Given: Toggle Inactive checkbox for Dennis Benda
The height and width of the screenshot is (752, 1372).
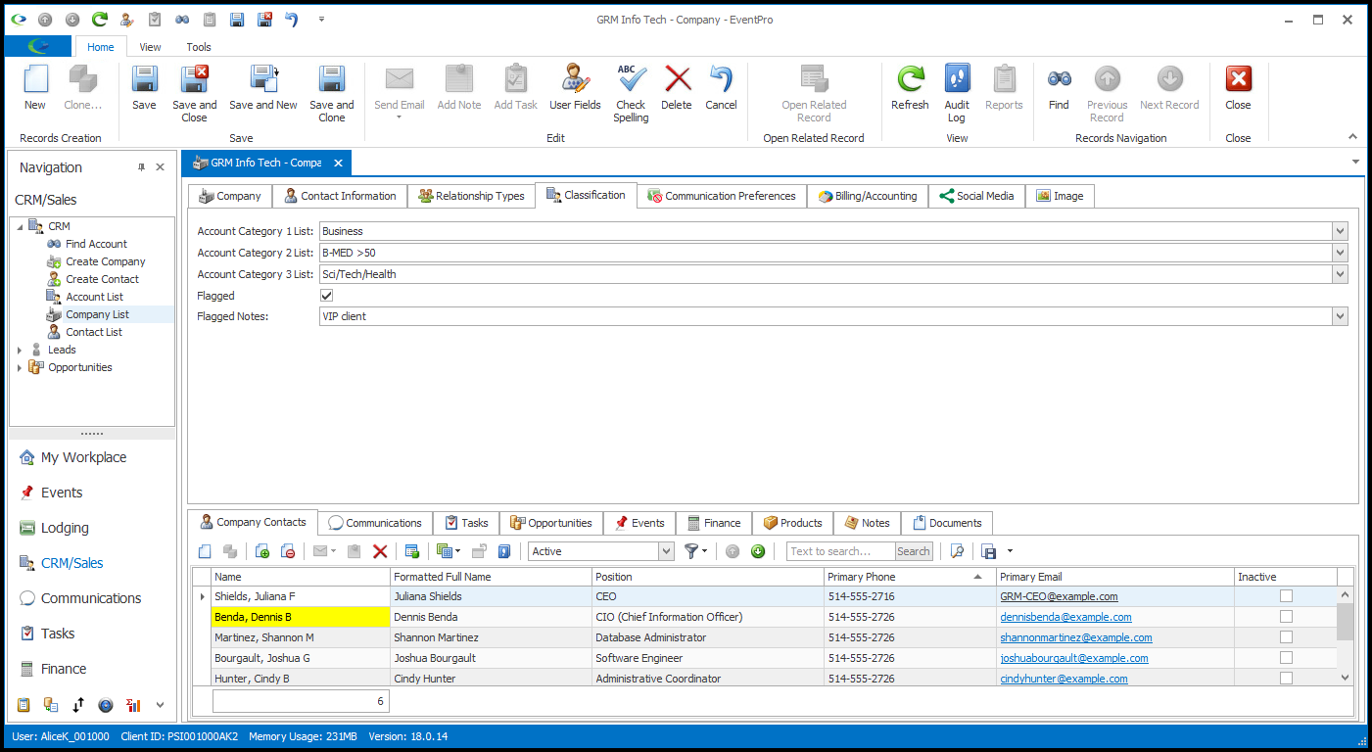Looking at the screenshot, I should [x=1286, y=617].
